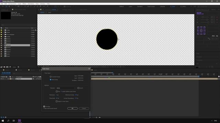Switch to the Libraries workspace
220x123 pixels.
[162, 6]
